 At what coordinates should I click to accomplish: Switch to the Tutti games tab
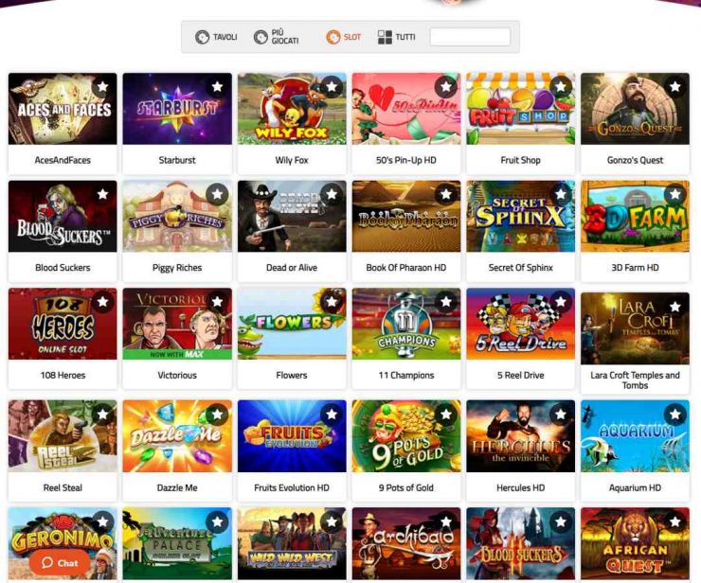[397, 37]
